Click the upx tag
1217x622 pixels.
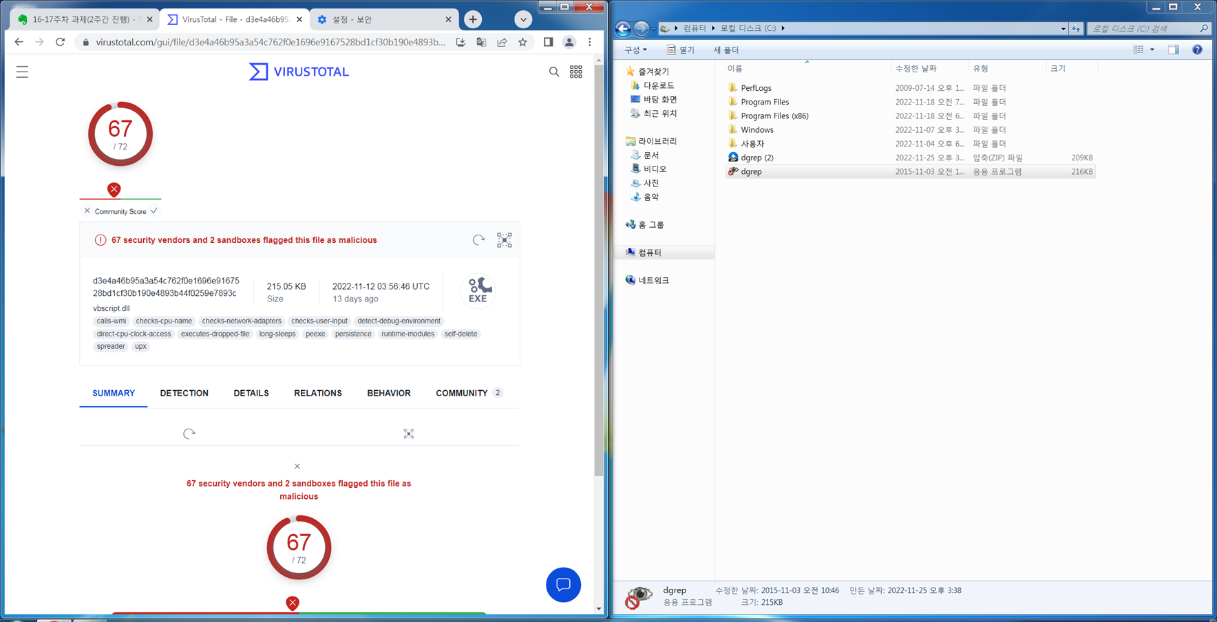click(140, 346)
